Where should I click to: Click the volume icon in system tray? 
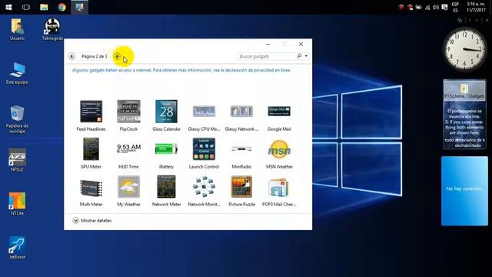436,7
